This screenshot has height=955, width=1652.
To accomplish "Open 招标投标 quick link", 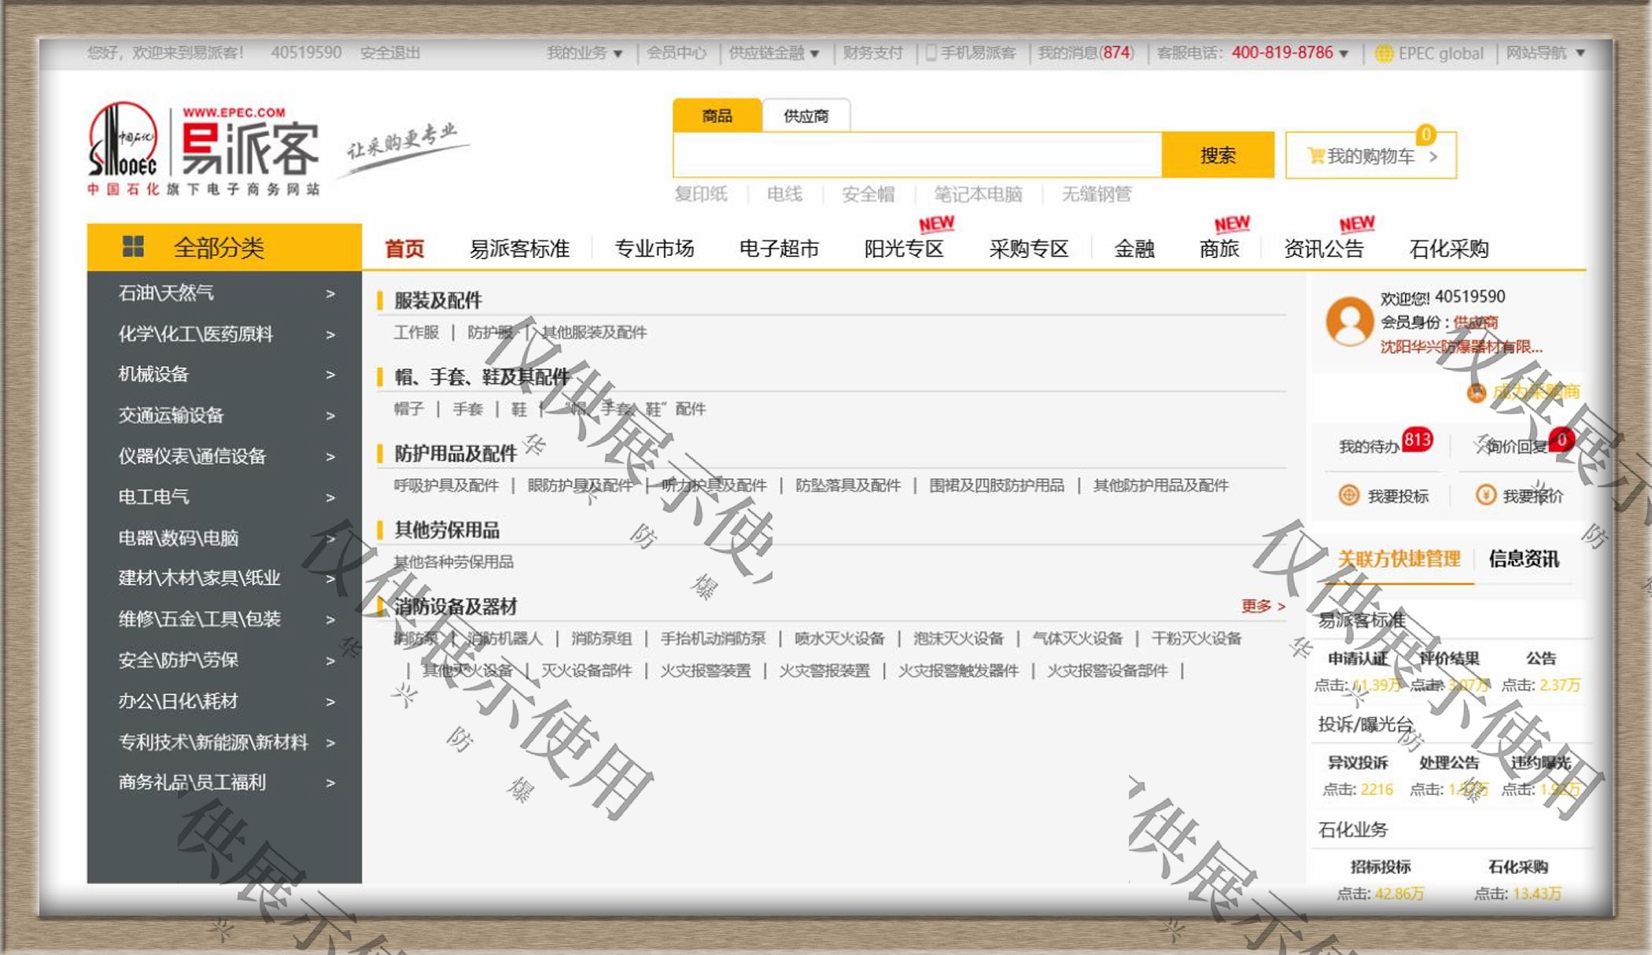I will (1381, 867).
